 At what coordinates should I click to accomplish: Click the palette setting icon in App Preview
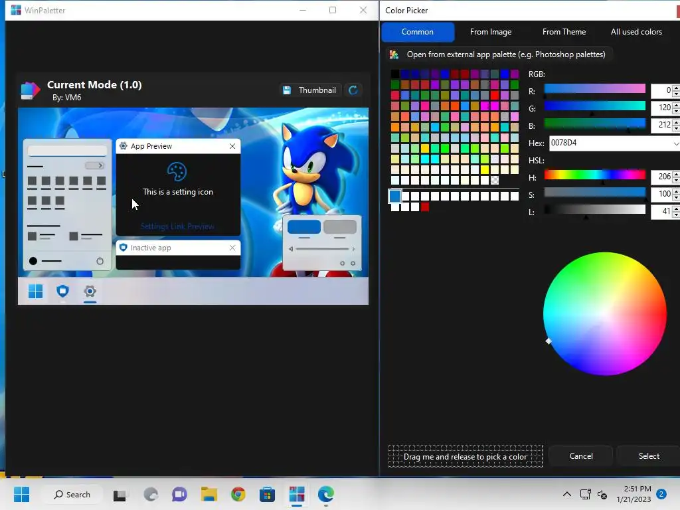177,172
